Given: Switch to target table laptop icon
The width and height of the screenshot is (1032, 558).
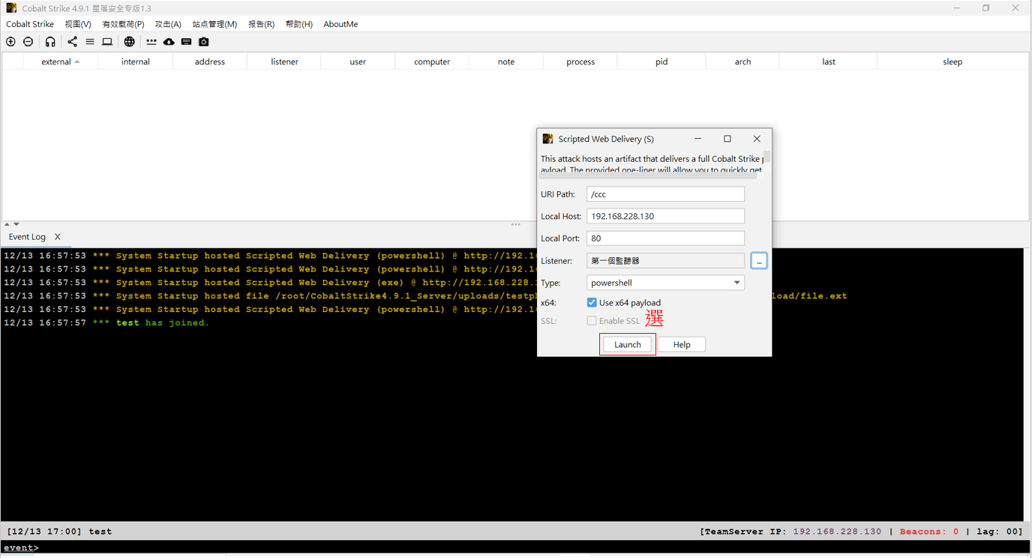Looking at the screenshot, I should pyautogui.click(x=107, y=42).
